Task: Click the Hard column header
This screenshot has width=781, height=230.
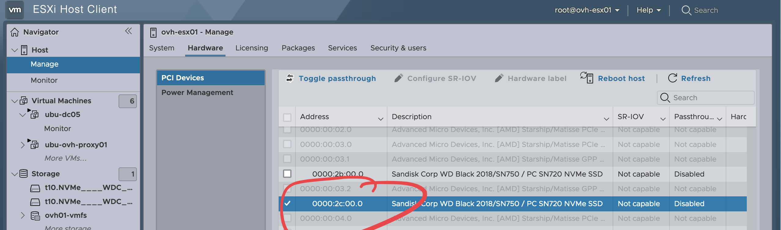Action: click(x=738, y=117)
